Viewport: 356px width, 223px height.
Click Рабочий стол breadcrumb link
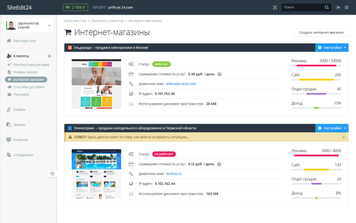point(75,21)
